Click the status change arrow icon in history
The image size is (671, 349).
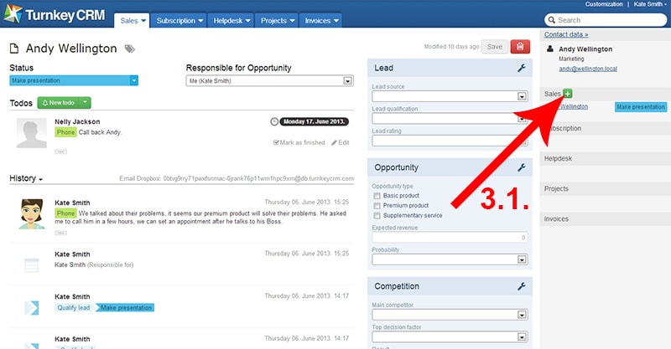(x=32, y=307)
